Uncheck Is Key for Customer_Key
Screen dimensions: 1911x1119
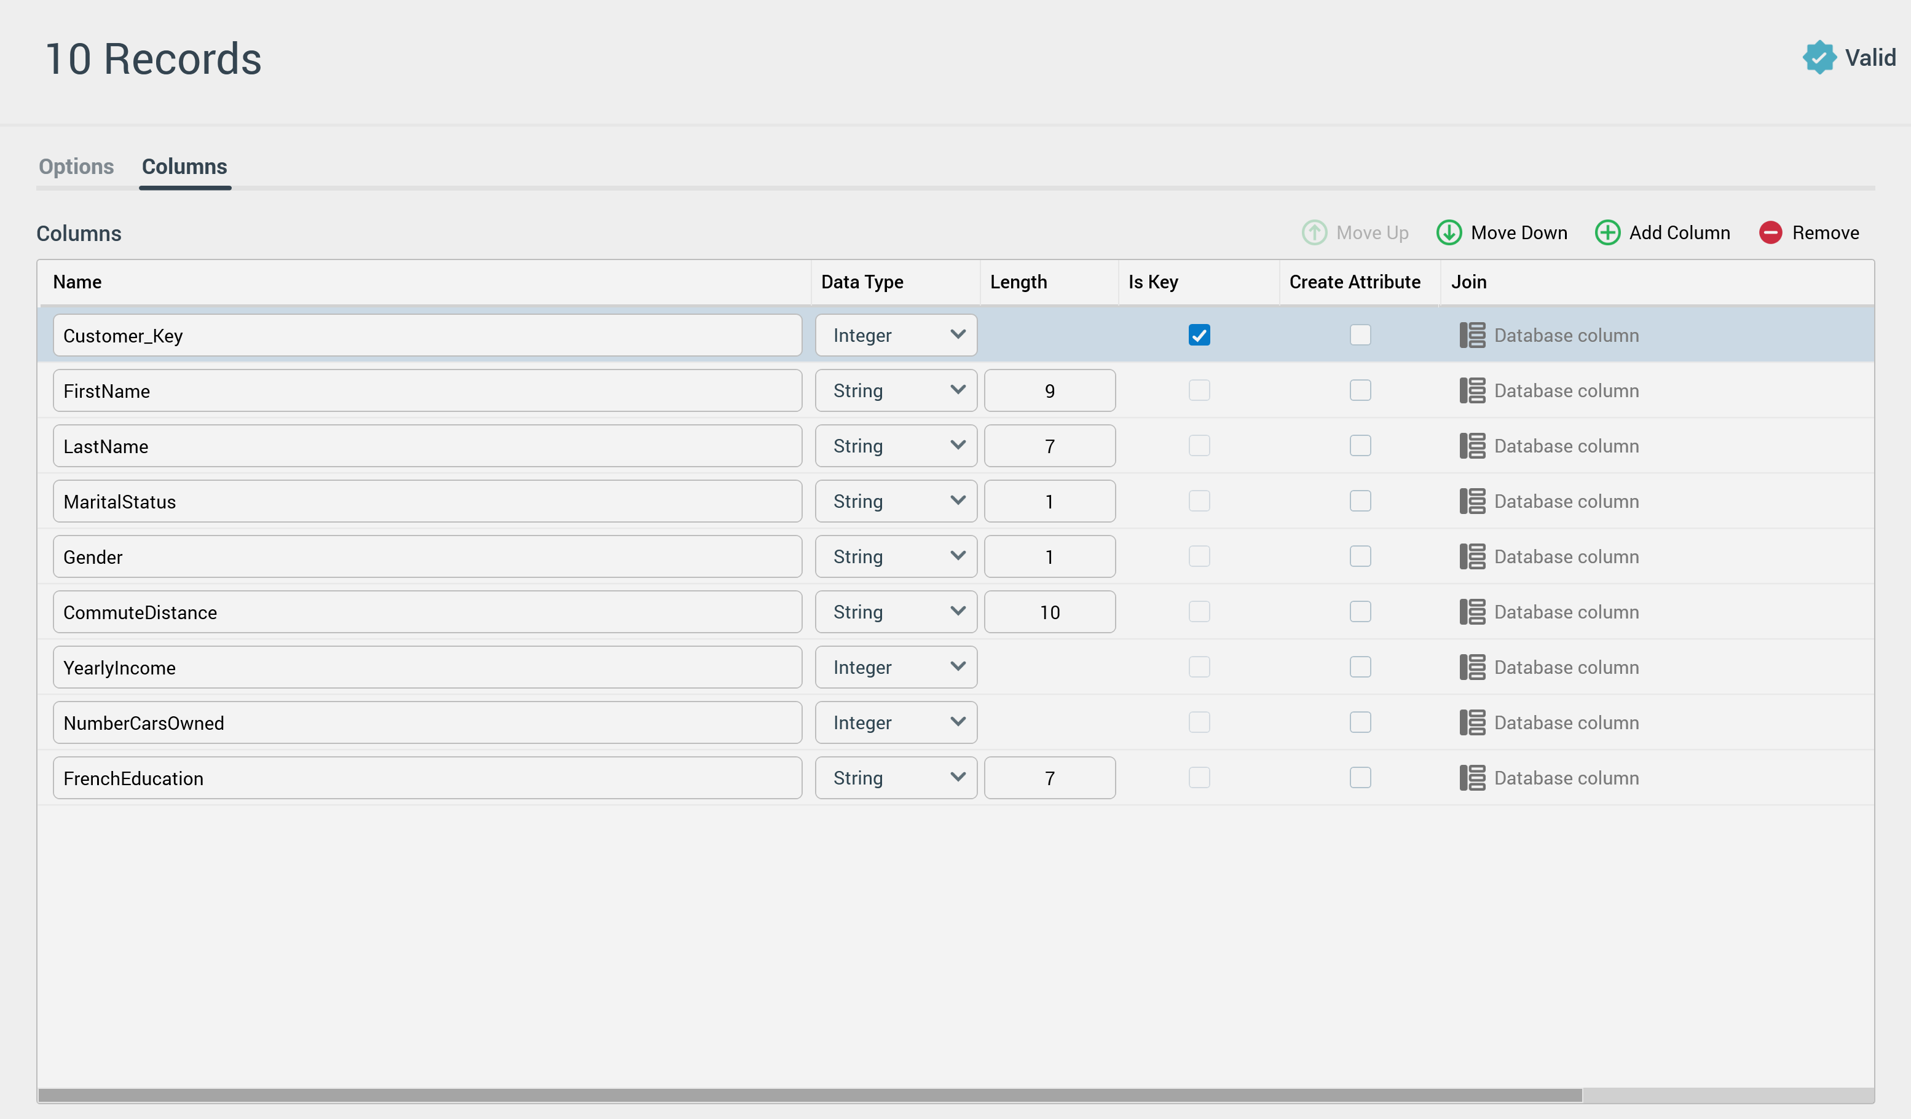[x=1199, y=335]
